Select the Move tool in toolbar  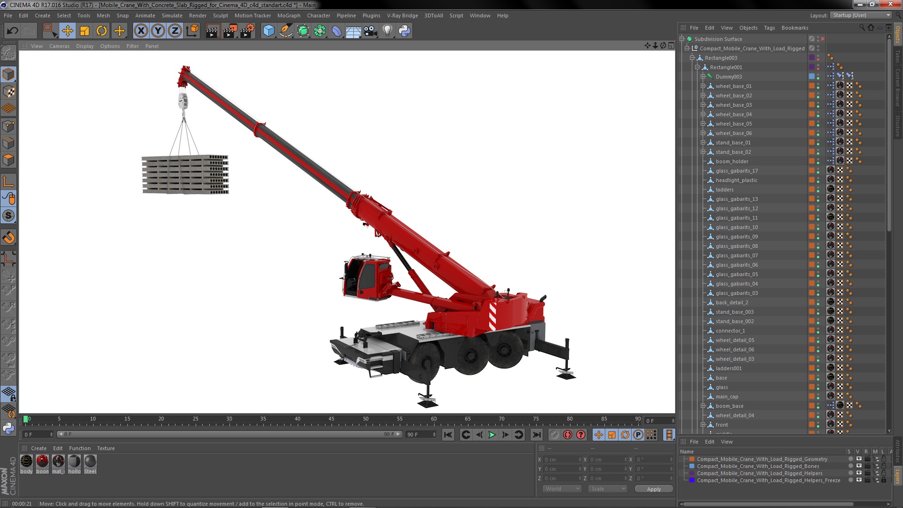(x=67, y=31)
